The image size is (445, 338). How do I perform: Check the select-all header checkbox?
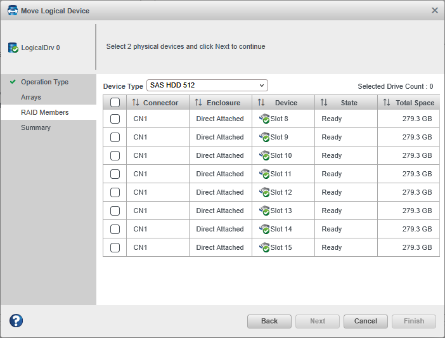coord(115,103)
